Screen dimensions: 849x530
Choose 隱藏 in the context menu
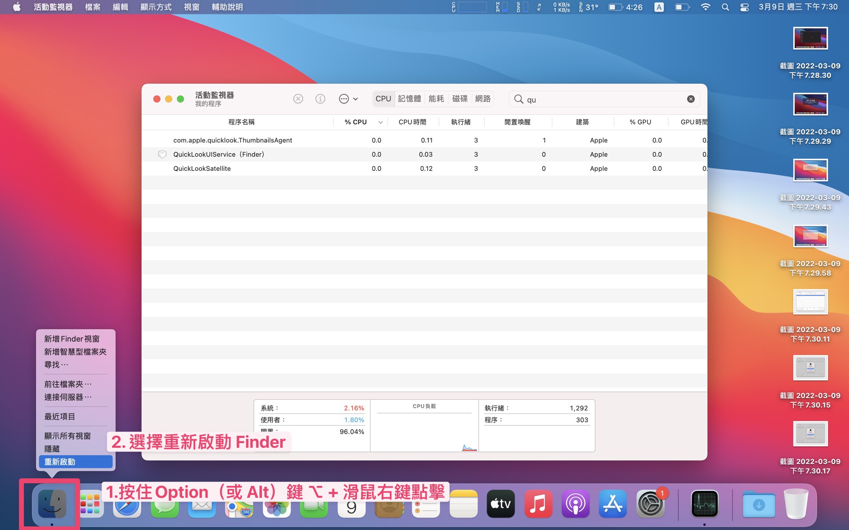[76, 449]
